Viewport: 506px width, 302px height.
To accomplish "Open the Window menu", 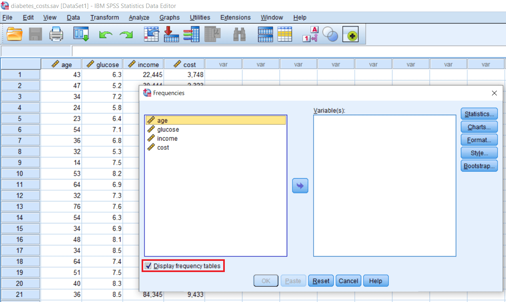I will tap(272, 18).
